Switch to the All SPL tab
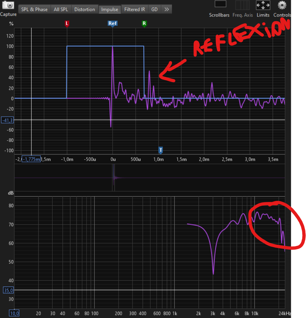The image size is (306, 318). coord(61,10)
